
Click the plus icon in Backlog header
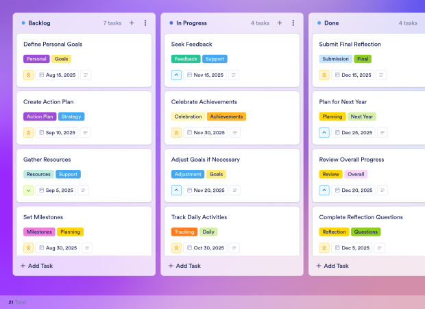coord(132,23)
